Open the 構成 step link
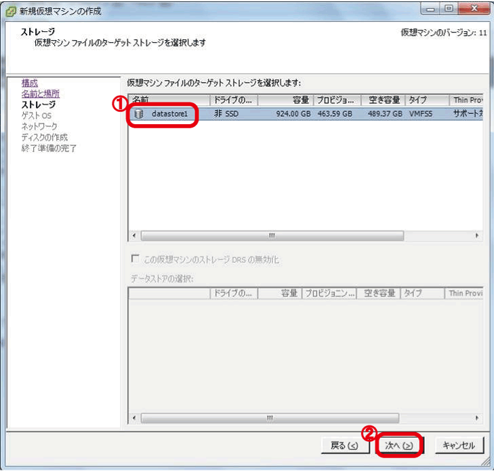The height and width of the screenshot is (471, 494). (30, 83)
